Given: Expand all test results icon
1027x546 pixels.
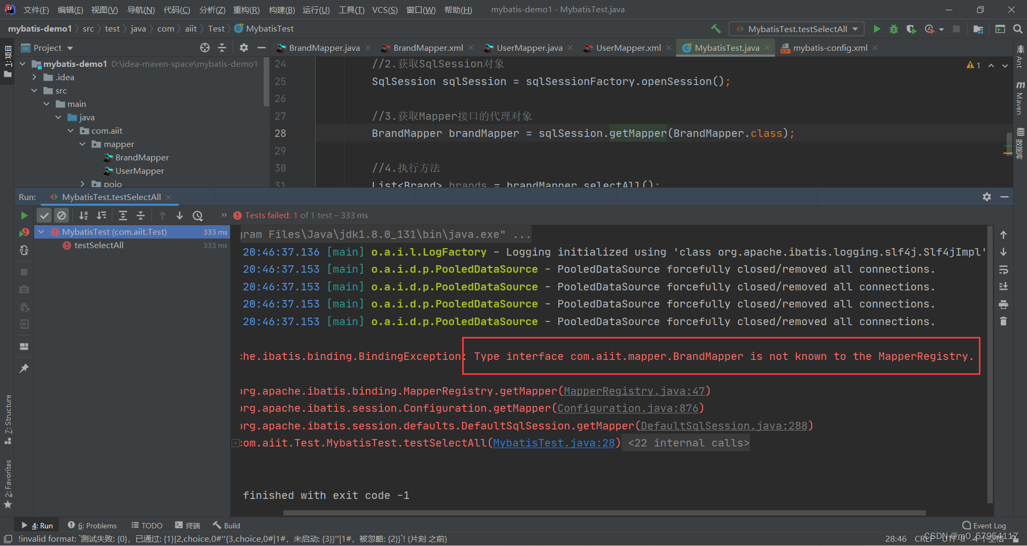Looking at the screenshot, I should [x=123, y=216].
